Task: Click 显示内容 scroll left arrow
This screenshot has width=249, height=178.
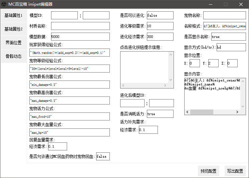Action: (x=187, y=112)
